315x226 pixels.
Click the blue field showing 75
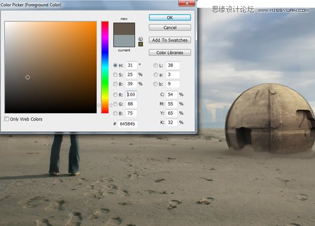[x=131, y=113]
